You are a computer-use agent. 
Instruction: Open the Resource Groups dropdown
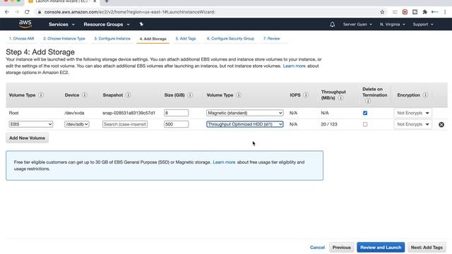[107, 25]
